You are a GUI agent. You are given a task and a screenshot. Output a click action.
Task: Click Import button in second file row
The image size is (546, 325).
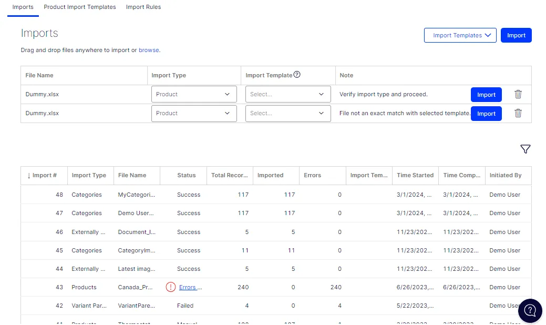(x=486, y=114)
